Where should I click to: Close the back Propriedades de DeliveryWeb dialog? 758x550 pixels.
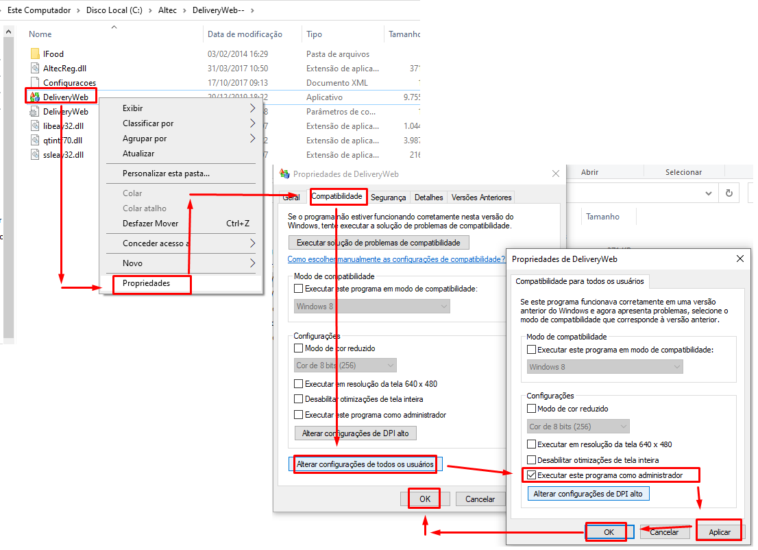[x=556, y=174]
